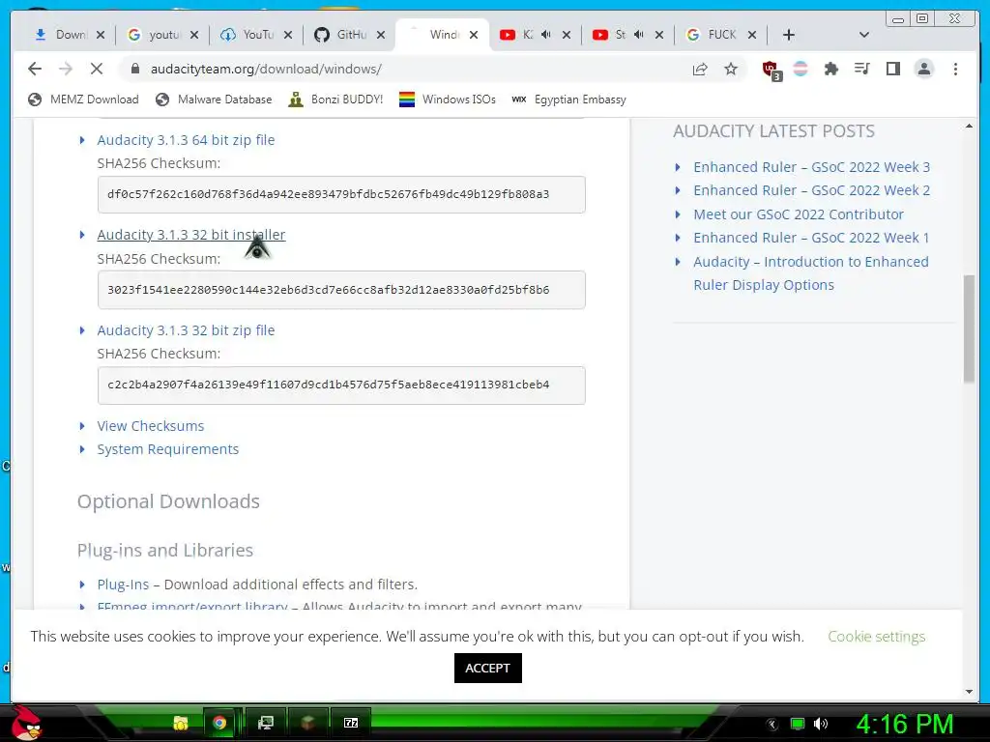Open Meet our GSoC 2022 Contributor post
The height and width of the screenshot is (742, 990).
tap(798, 214)
